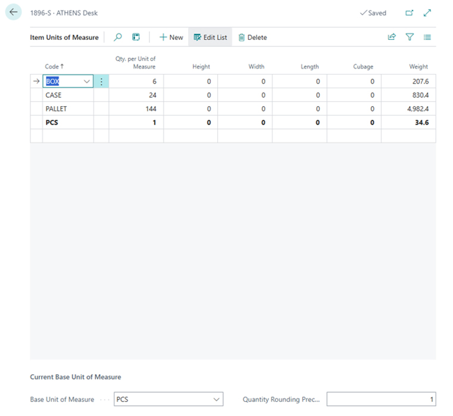The image size is (453, 416).
Task: Click the 1896-S ATHENS Desk page title
Action: (64, 13)
